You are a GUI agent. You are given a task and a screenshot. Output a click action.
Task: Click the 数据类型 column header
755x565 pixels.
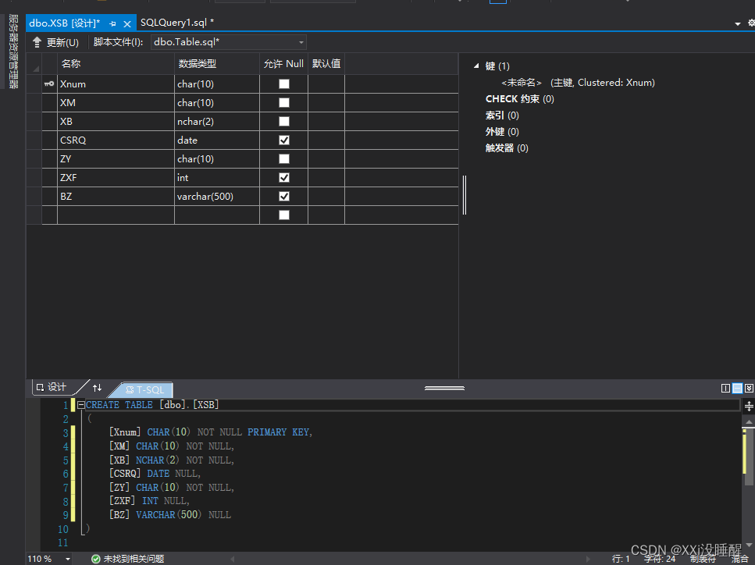pos(217,63)
